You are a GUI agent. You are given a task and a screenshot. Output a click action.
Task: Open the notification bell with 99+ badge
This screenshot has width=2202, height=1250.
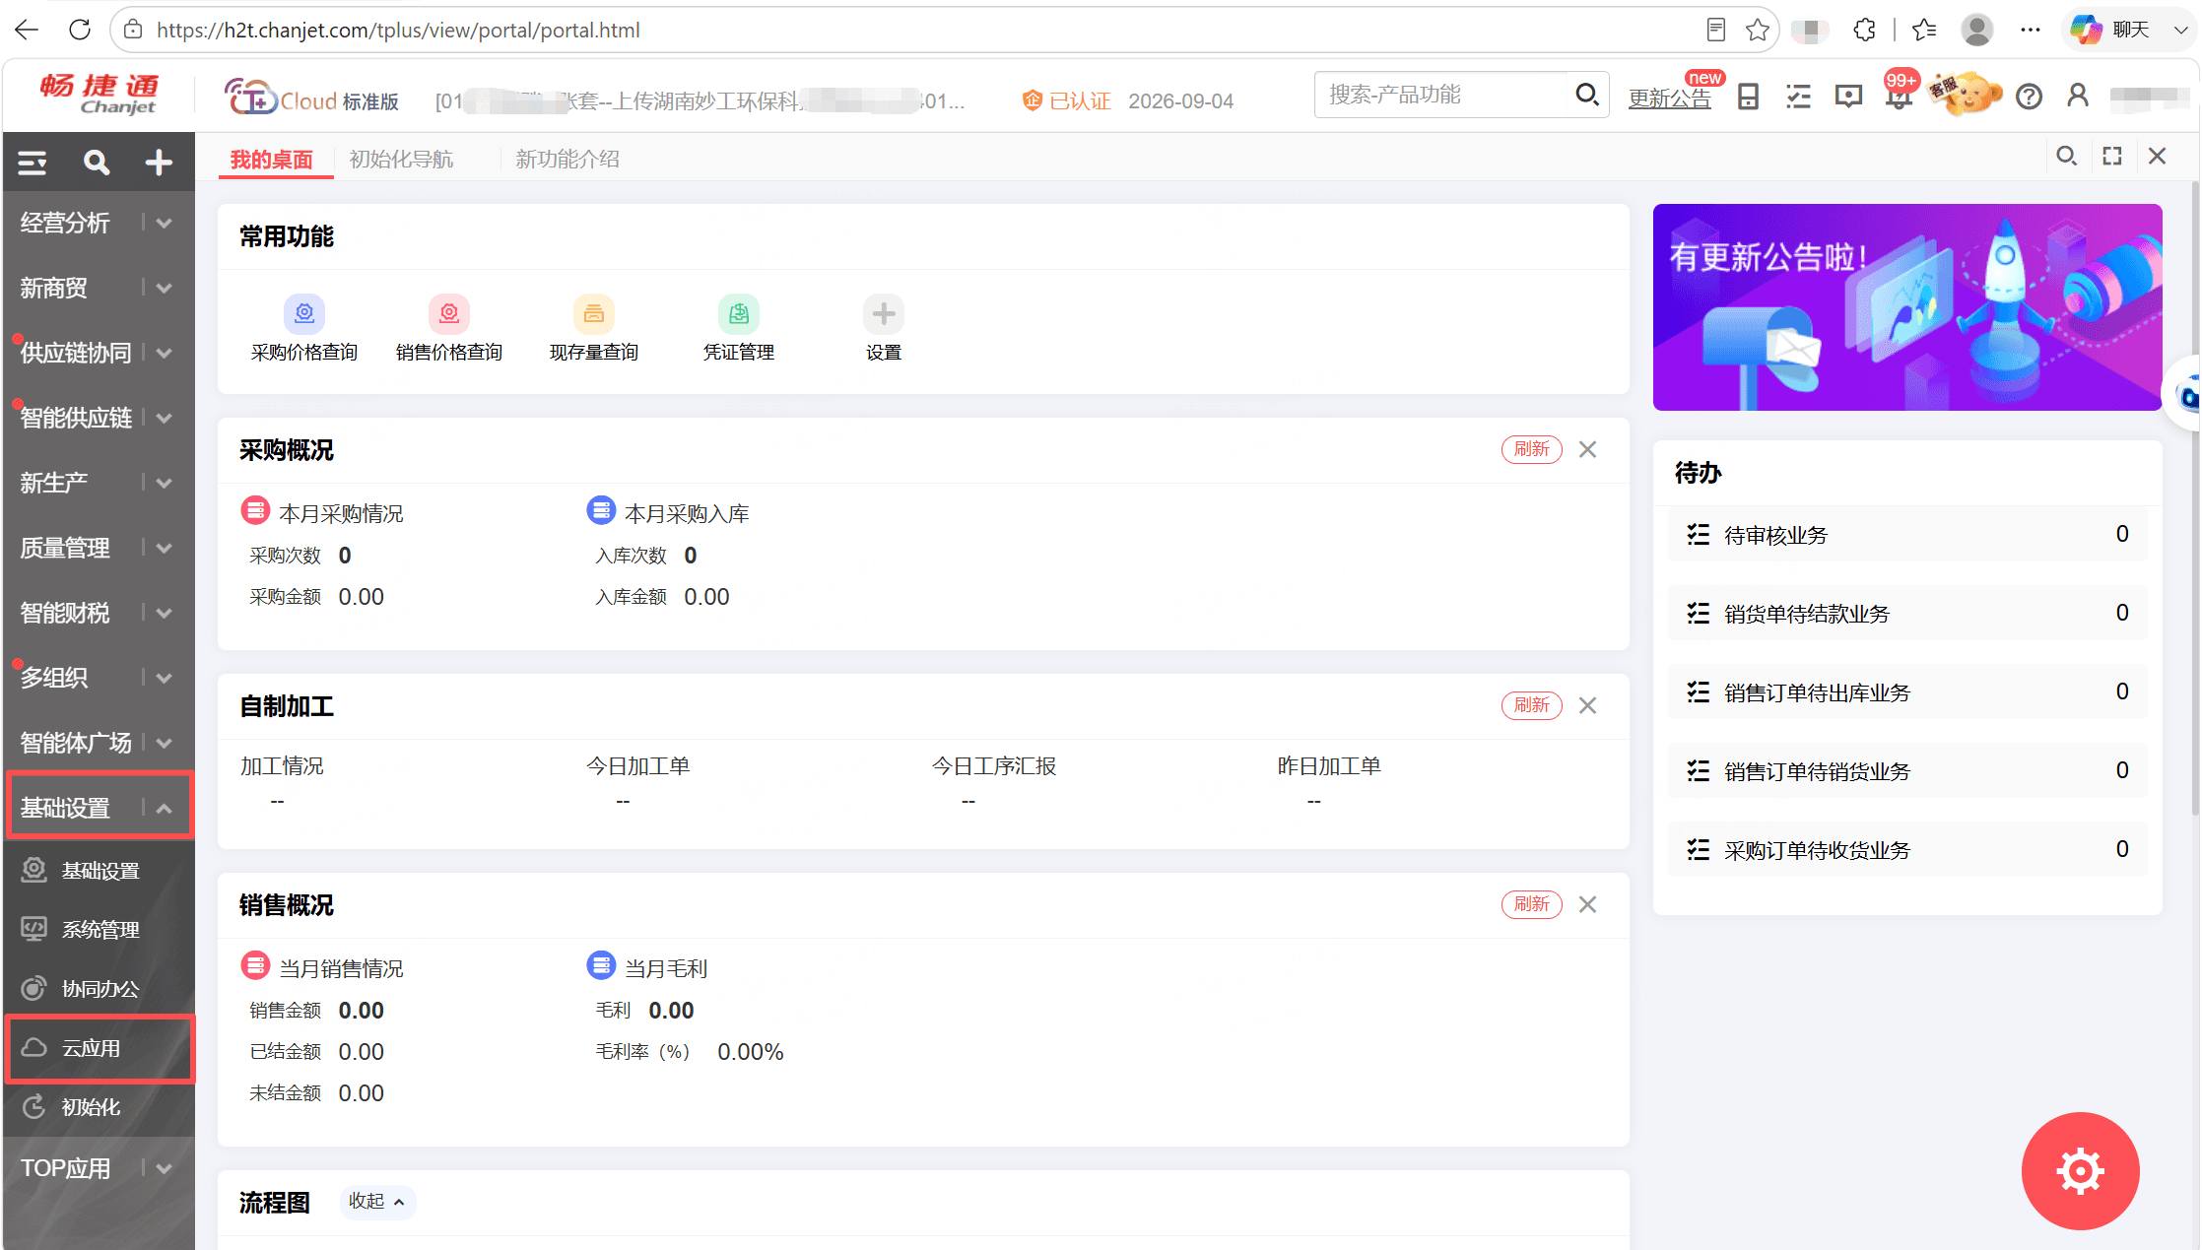[1899, 96]
